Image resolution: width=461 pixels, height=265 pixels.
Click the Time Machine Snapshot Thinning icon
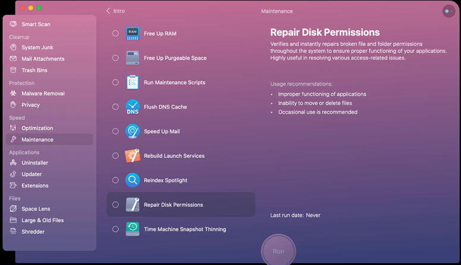pos(132,229)
